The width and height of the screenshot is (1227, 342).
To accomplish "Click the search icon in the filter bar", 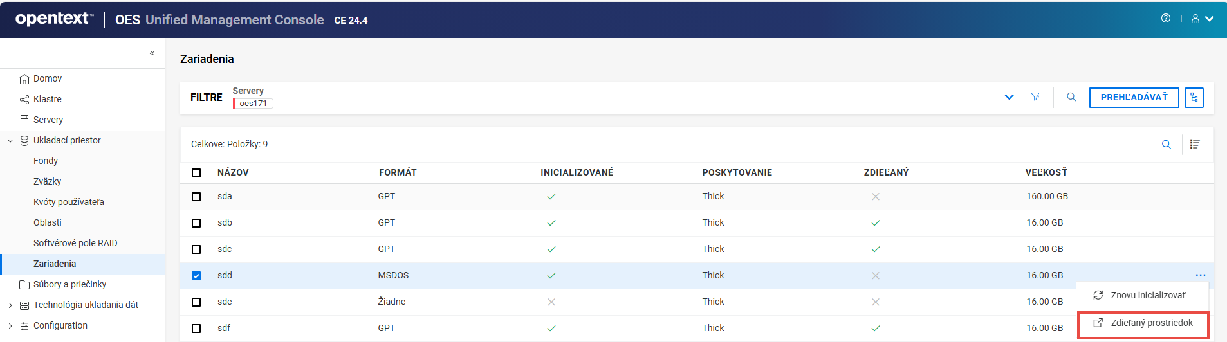I will (x=1071, y=97).
